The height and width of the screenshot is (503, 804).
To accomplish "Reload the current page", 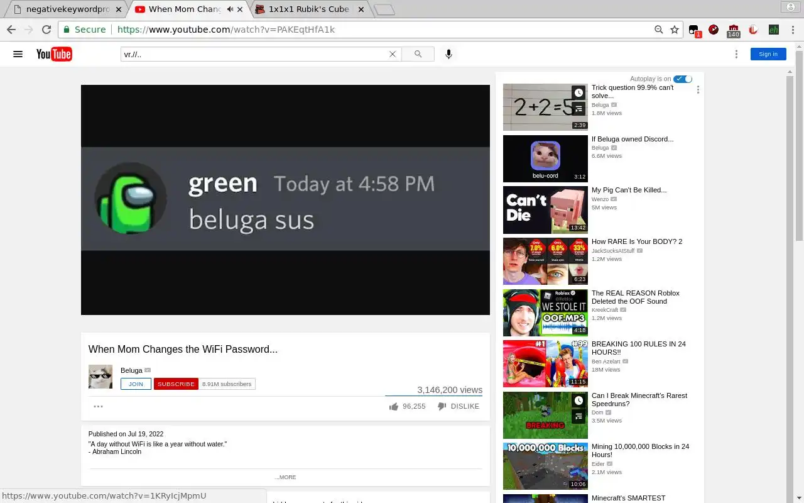I will [x=46, y=30].
